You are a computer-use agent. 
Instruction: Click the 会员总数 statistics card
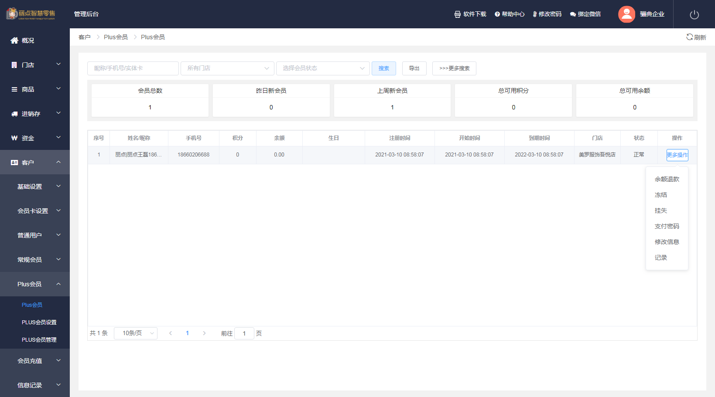click(150, 100)
